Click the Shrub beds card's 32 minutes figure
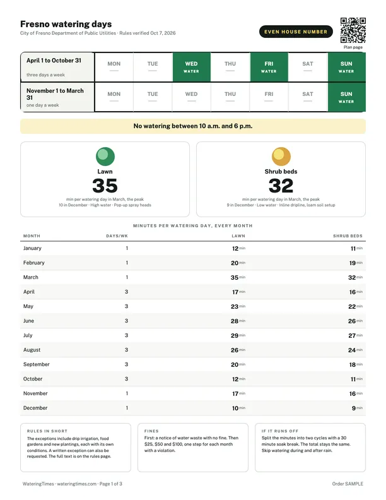 [x=281, y=186]
